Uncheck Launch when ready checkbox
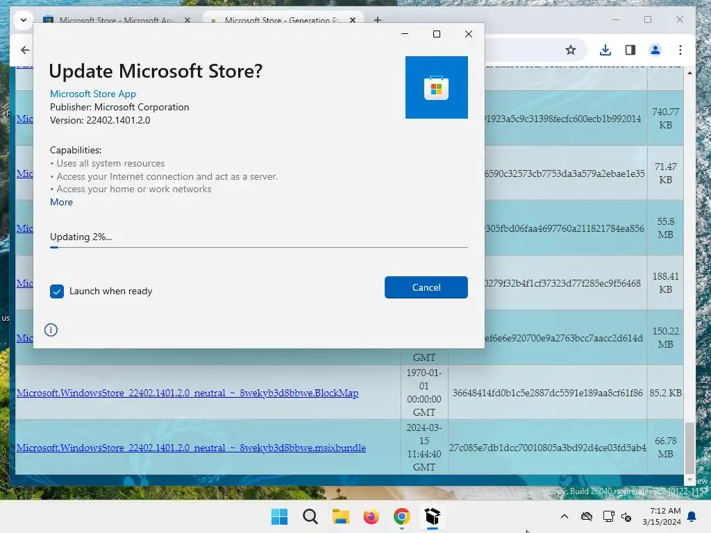Image resolution: width=711 pixels, height=533 pixels. 57,291
